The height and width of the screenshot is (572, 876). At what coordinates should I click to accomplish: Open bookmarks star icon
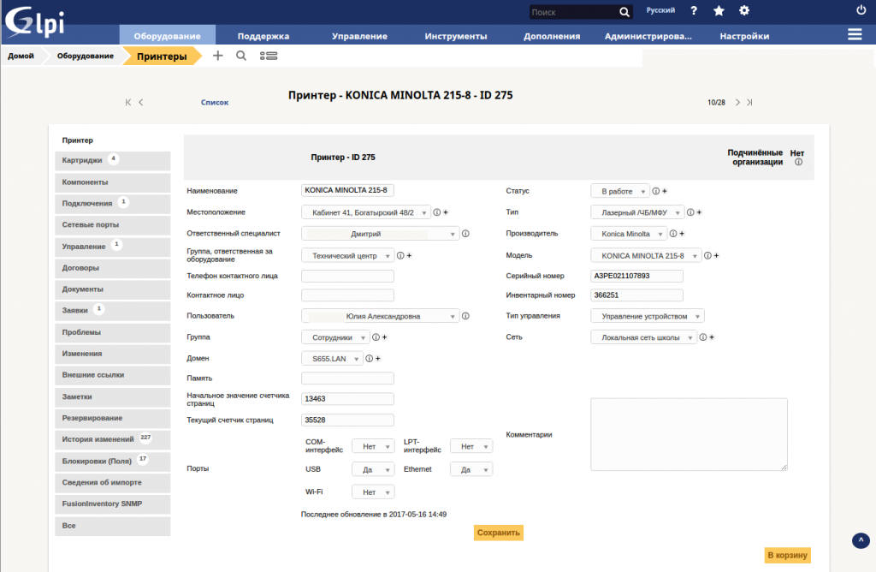tap(719, 10)
